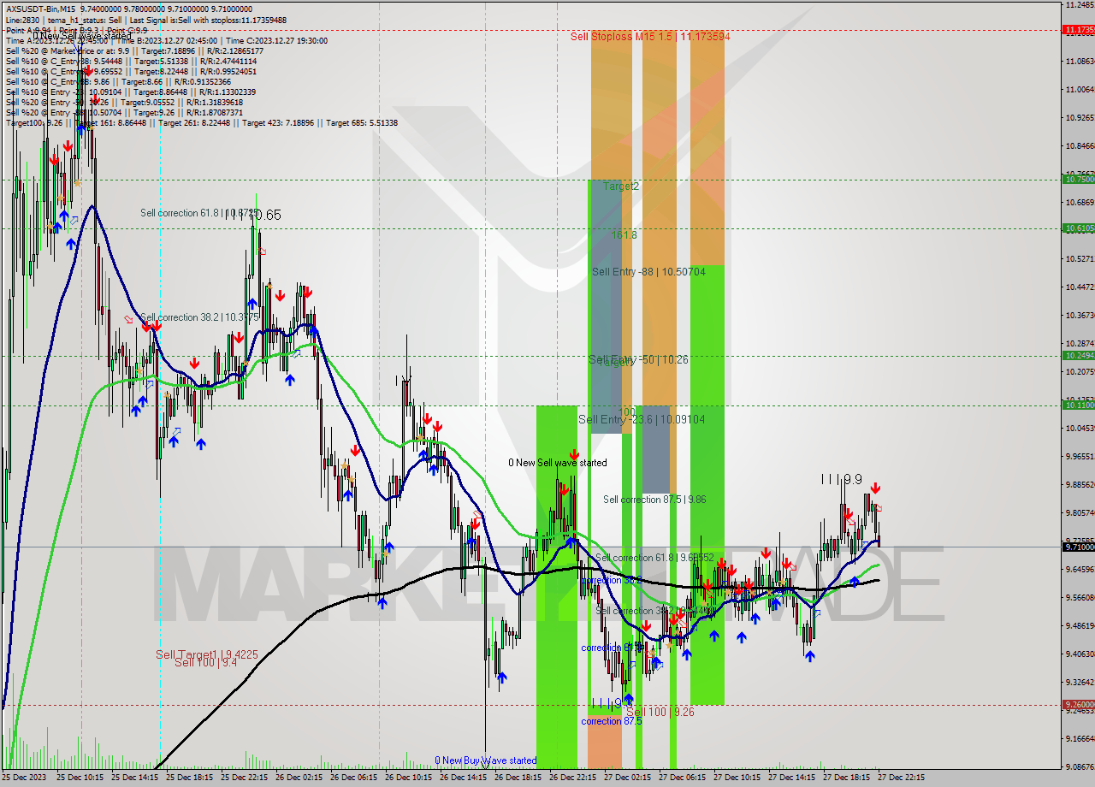Click '0 New Sell wave started' annotation

558,463
